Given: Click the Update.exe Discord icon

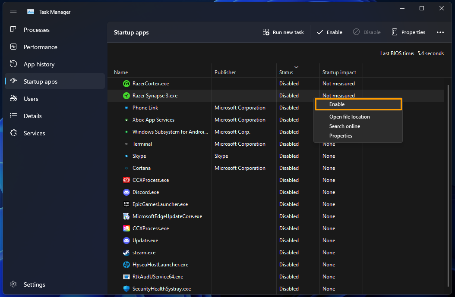Looking at the screenshot, I should (126, 241).
